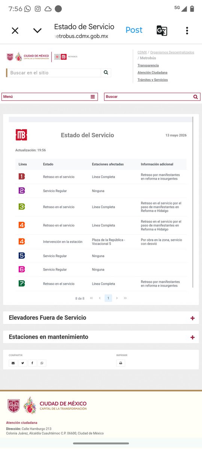This screenshot has height=449, width=202.
Task: Open the Buscar search bar
Action: 152,97
